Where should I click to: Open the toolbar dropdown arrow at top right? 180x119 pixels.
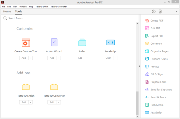pos(176,12)
